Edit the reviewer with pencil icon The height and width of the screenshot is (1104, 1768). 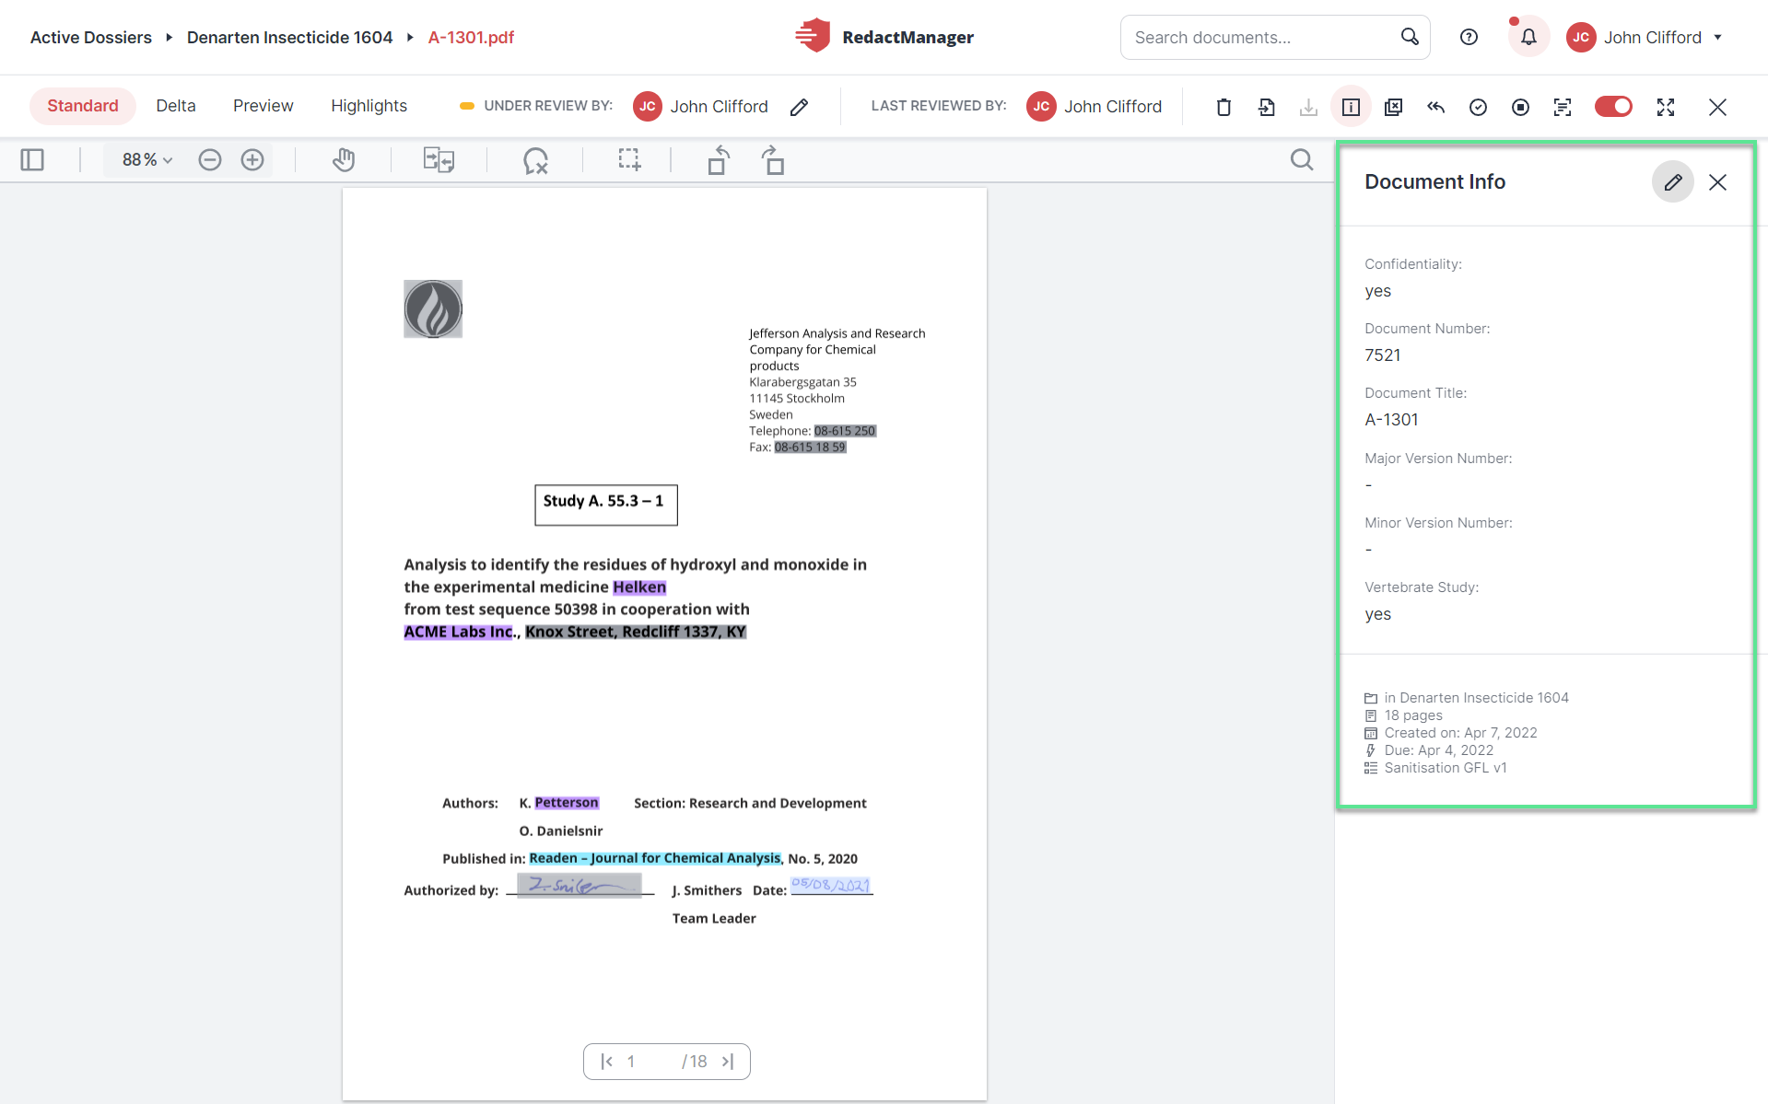pos(800,107)
